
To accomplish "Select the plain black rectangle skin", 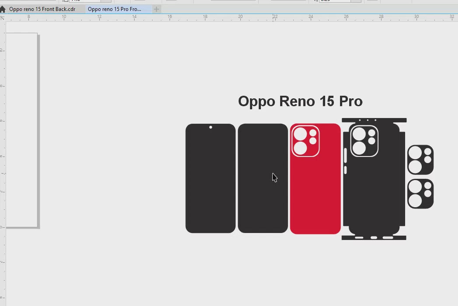I will tap(263, 197).
